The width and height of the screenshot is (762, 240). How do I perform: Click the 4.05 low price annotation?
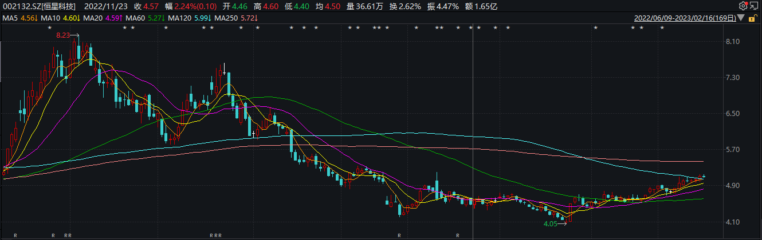click(x=549, y=224)
